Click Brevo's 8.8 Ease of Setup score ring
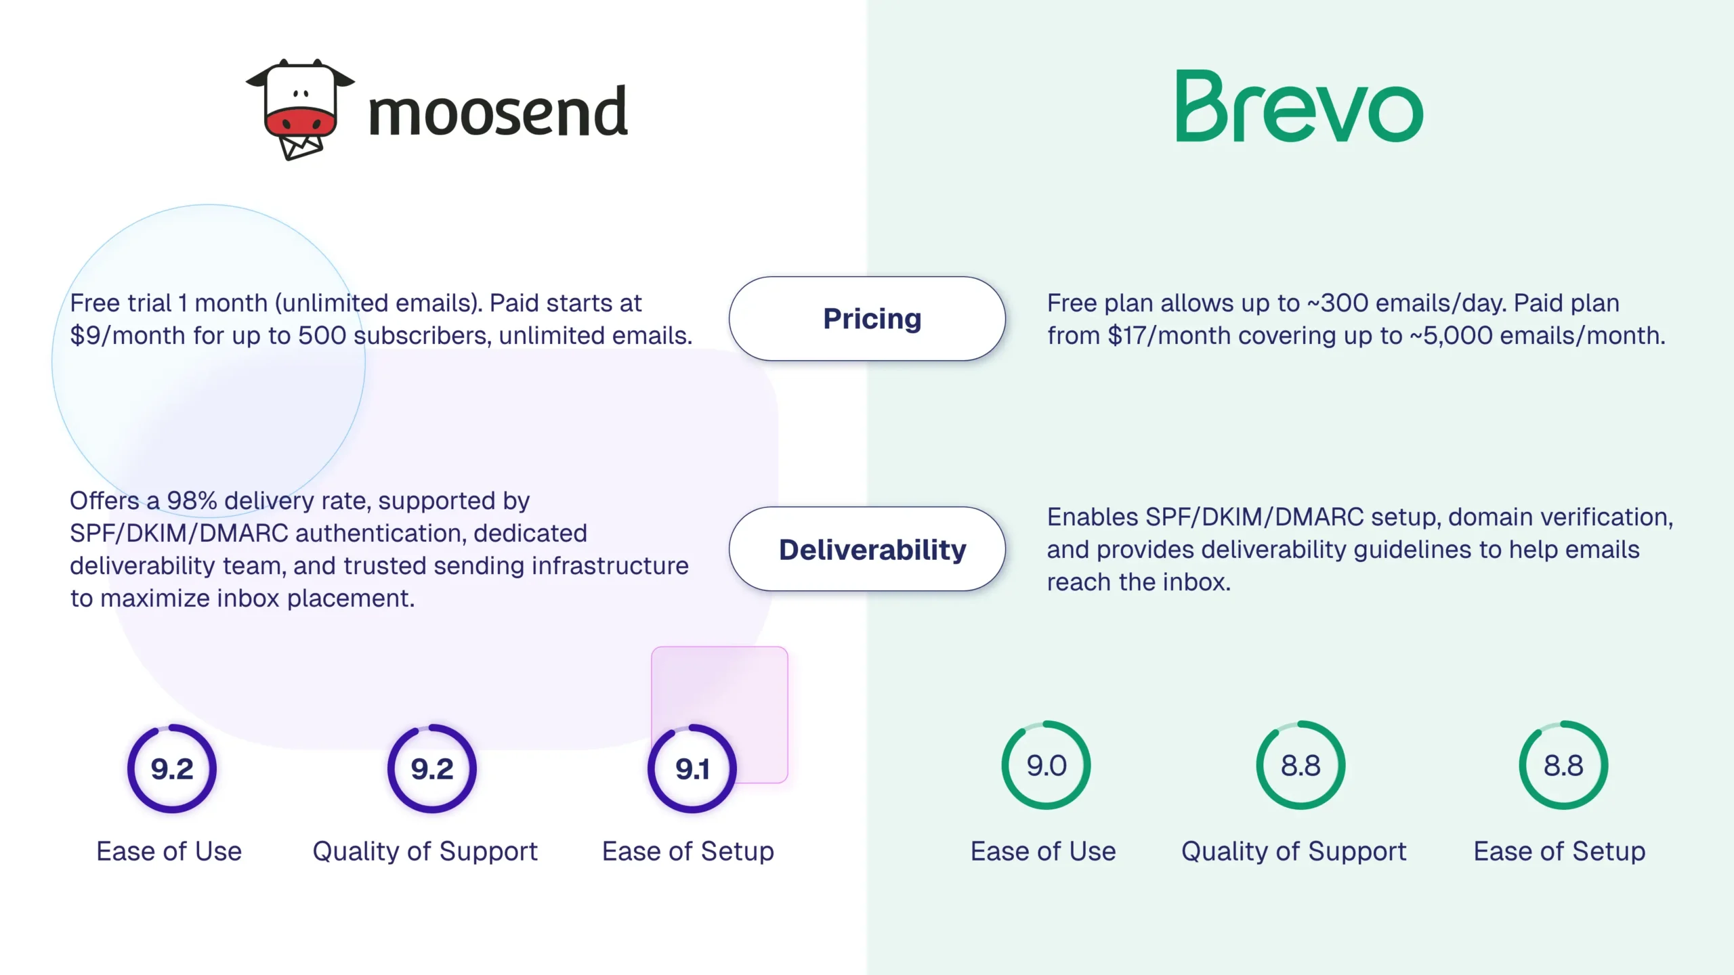1734x975 pixels. tap(1563, 765)
